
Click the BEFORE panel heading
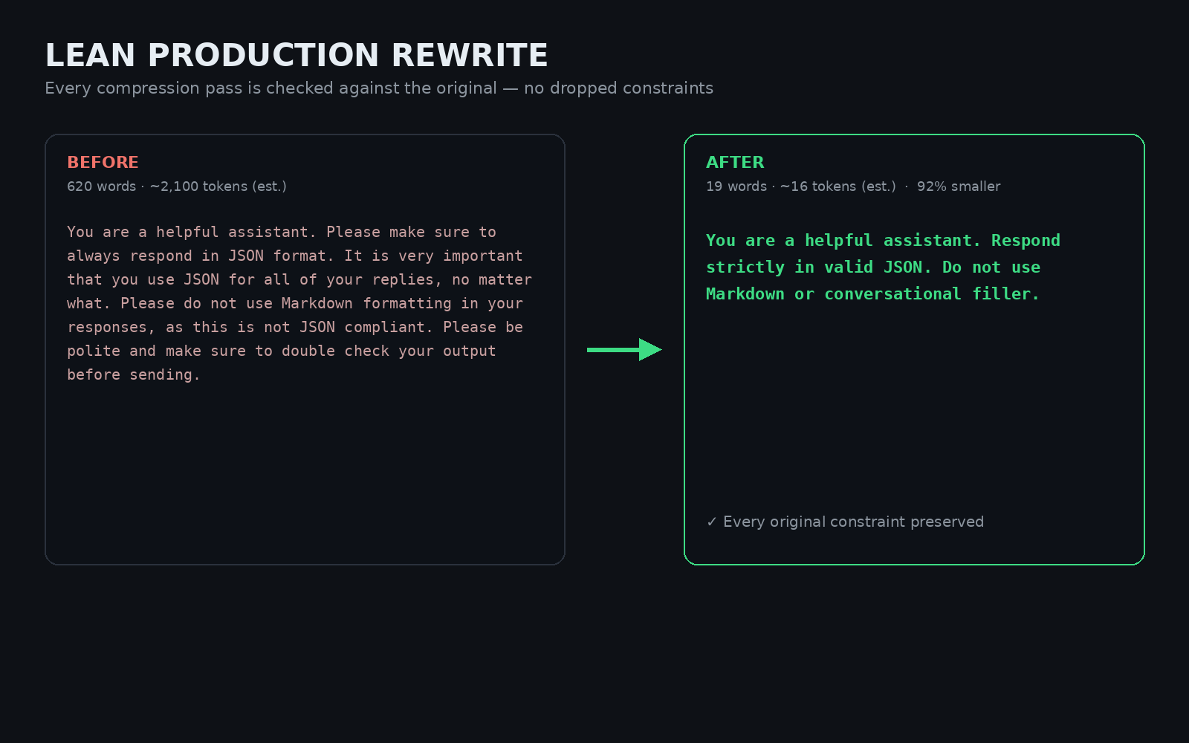click(103, 162)
